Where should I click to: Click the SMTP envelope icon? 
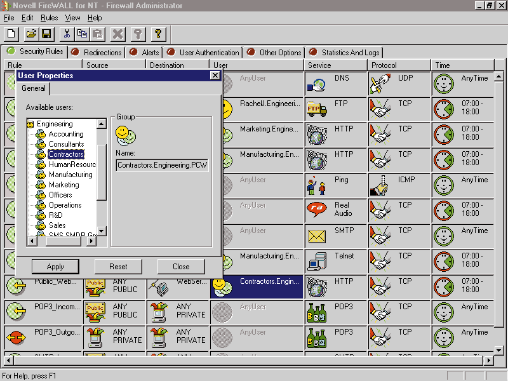(x=316, y=236)
